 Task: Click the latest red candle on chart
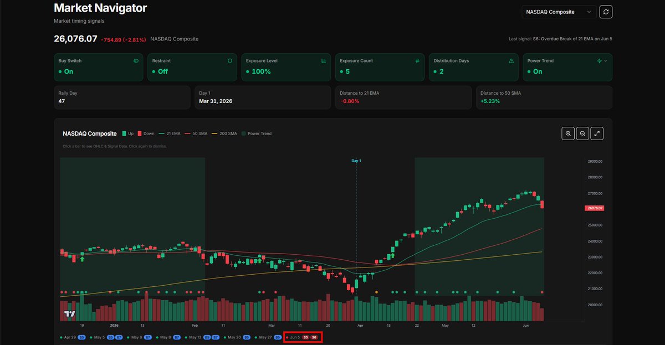pos(541,204)
